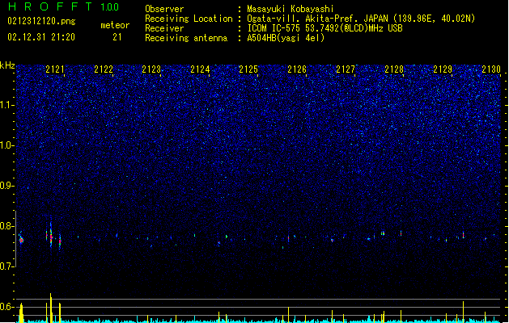Click the 'meteor' label

coord(115,25)
